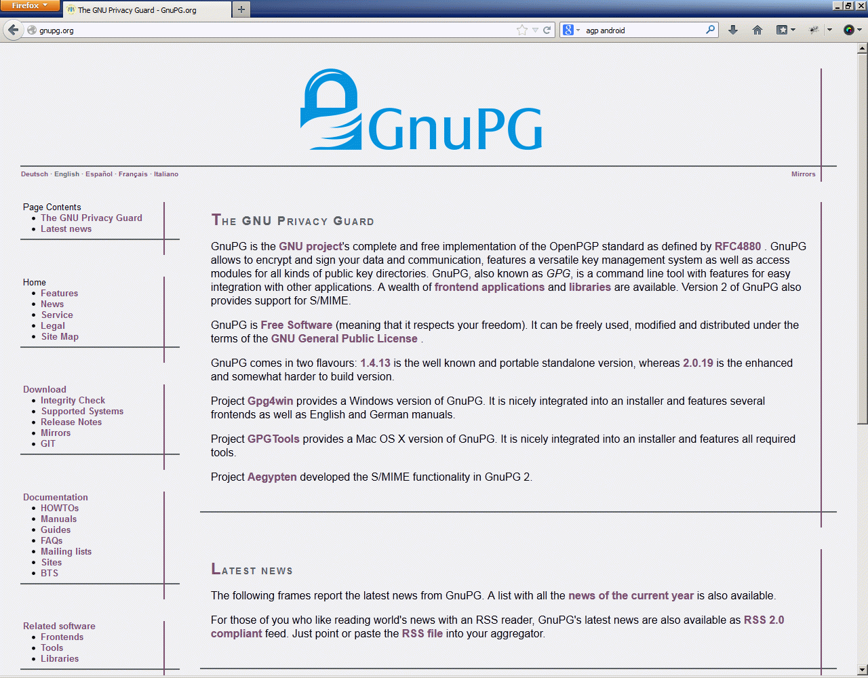The width and height of the screenshot is (868, 678).
Task: Open the bookmarks menu star icon
Action: coord(782,30)
